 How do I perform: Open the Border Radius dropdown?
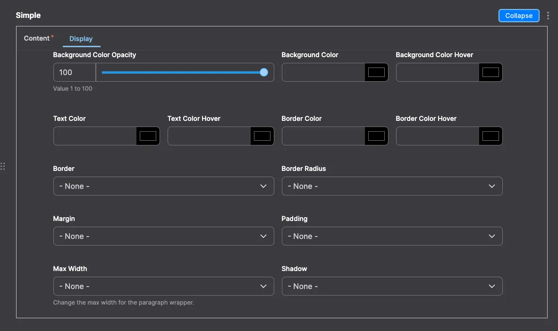coord(392,186)
